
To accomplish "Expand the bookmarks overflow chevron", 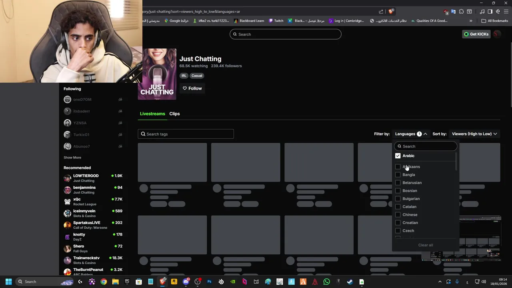I will point(471,21).
